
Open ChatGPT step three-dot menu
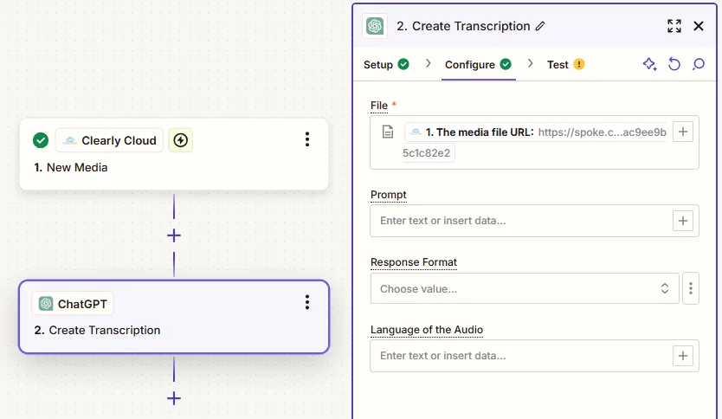coord(307,302)
